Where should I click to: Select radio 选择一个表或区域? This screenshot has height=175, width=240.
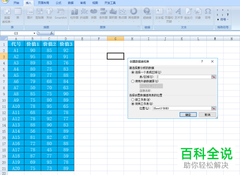pos(132,72)
